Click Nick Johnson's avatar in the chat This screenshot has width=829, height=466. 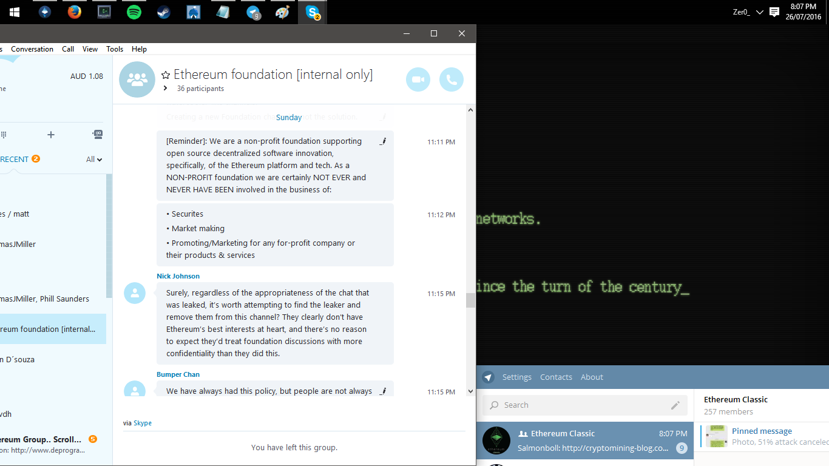click(x=135, y=293)
